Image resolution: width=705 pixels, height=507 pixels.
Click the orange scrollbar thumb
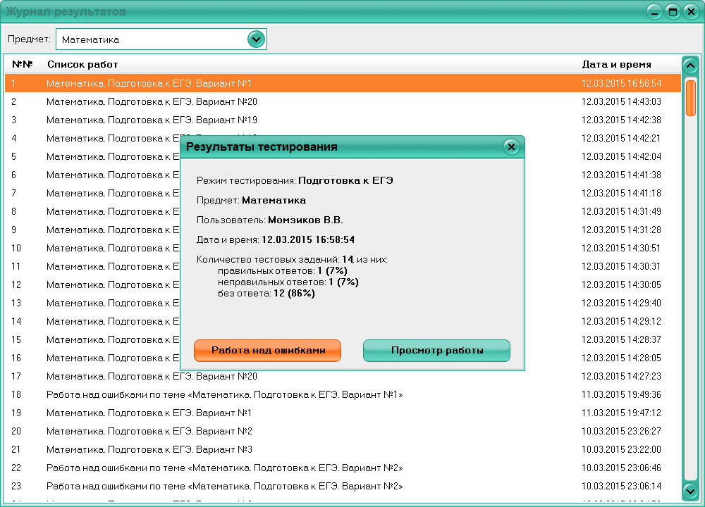click(691, 97)
